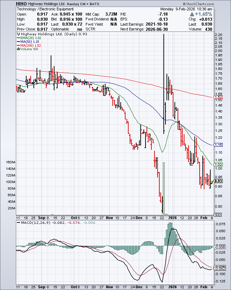Click the +1.45% percent change value
The height and width of the screenshot is (290, 231).
(203, 14)
